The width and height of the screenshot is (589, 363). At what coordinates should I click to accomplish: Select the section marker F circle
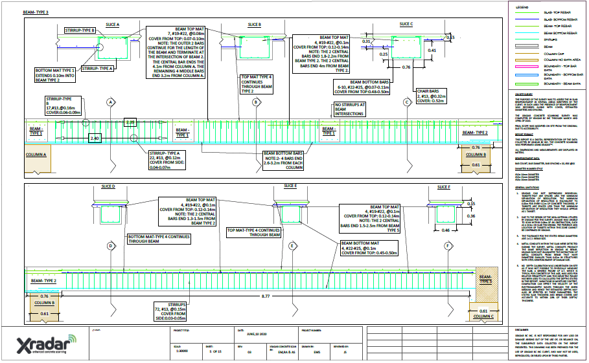click(448, 247)
